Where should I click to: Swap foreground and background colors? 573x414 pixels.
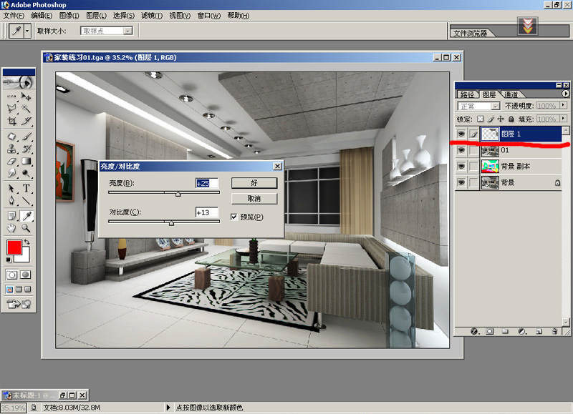coord(27,242)
